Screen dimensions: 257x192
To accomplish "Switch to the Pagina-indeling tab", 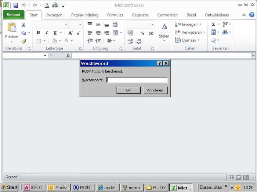I will pyautogui.click(x=85, y=15).
